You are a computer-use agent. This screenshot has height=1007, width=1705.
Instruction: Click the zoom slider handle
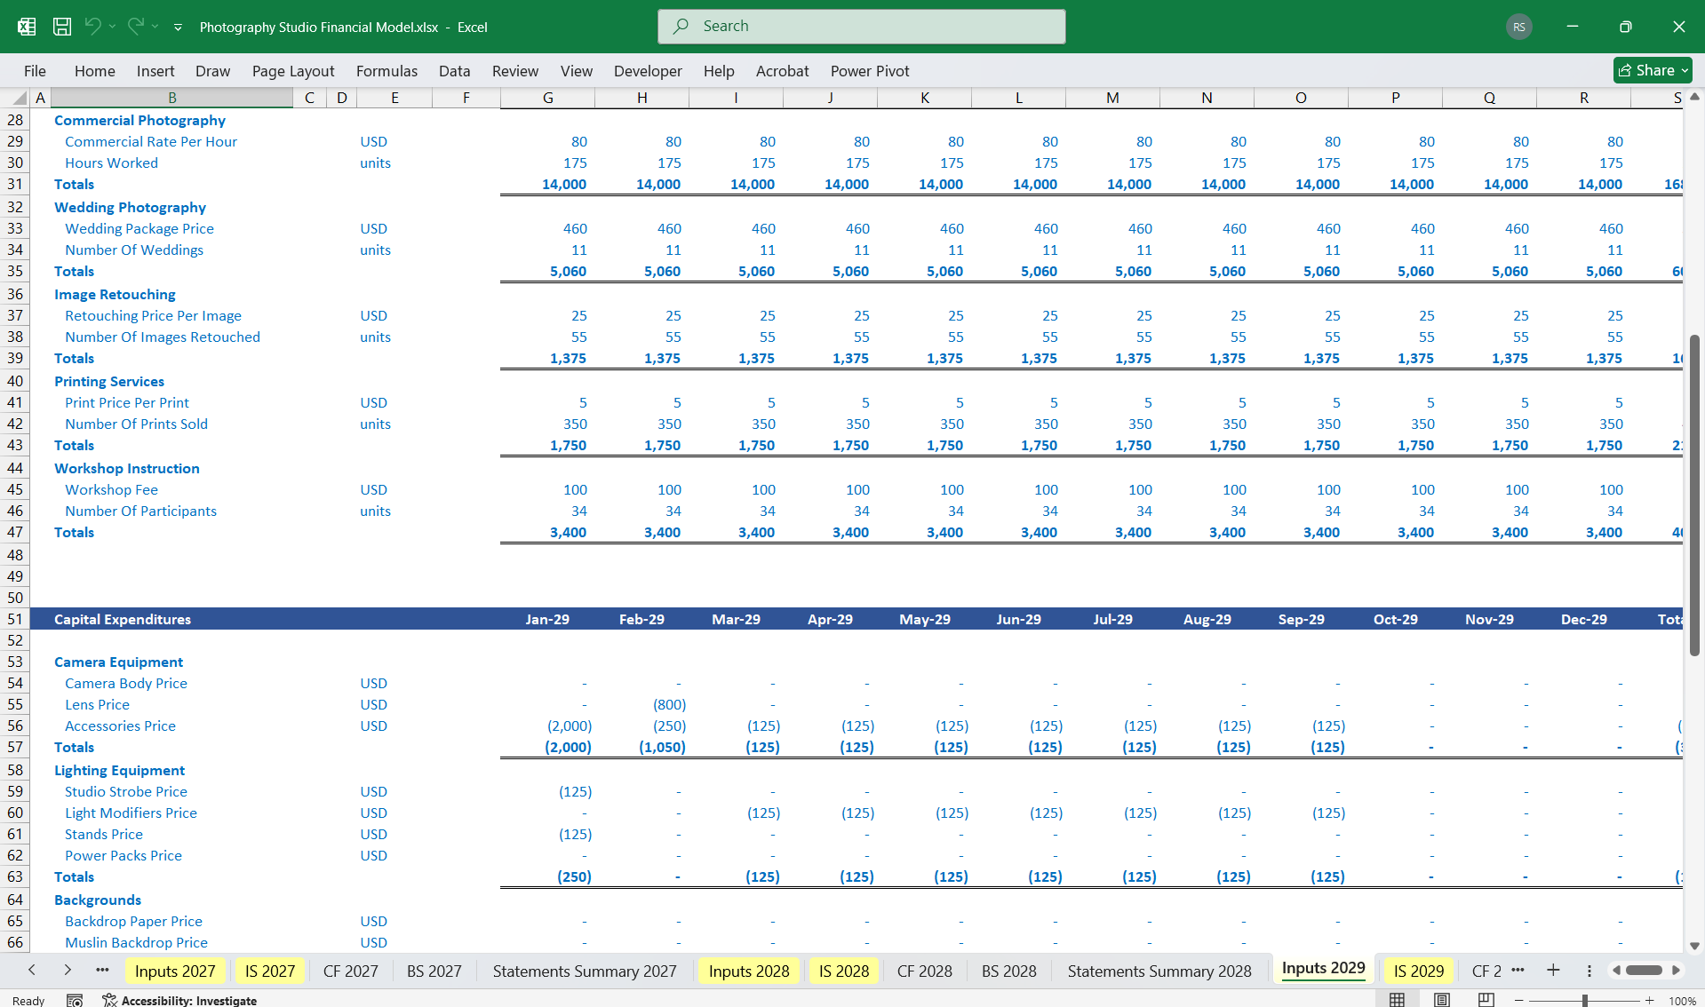pyautogui.click(x=1584, y=1001)
